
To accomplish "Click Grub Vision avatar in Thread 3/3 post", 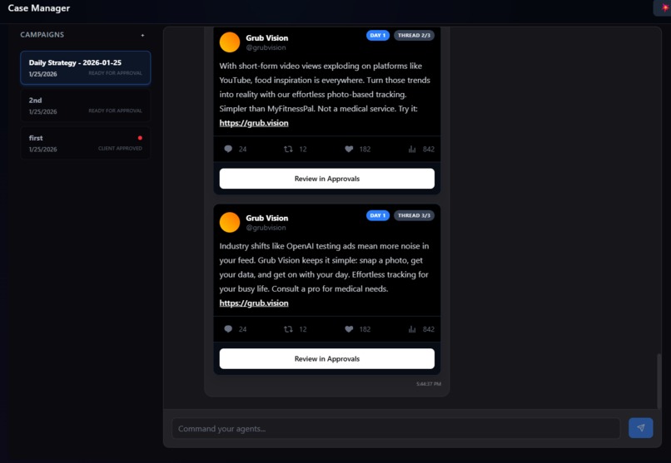I will 230,223.
